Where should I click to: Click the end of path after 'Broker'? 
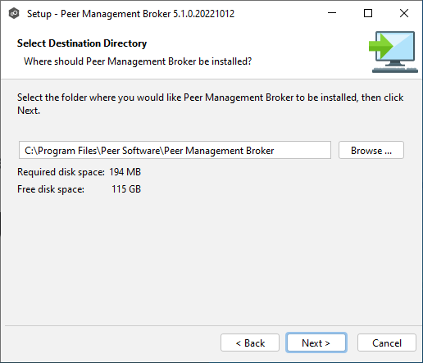275,151
